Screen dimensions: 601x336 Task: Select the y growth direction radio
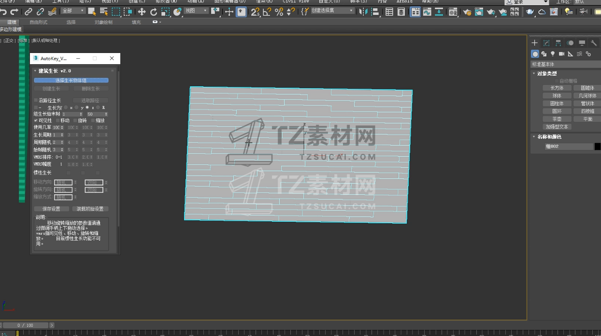[x=76, y=108]
